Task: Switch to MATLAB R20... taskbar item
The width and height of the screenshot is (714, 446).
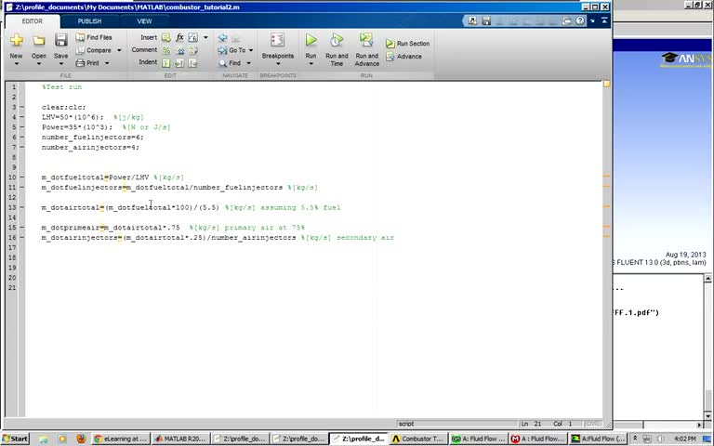Action: point(180,439)
